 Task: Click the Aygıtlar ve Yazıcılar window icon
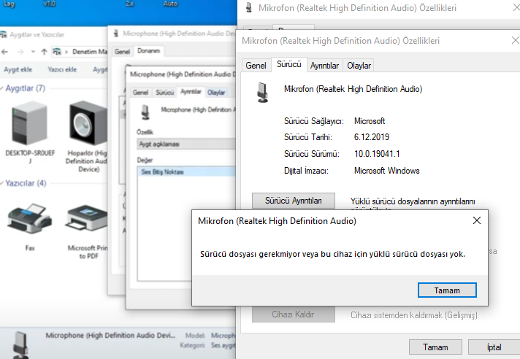(x=4, y=34)
